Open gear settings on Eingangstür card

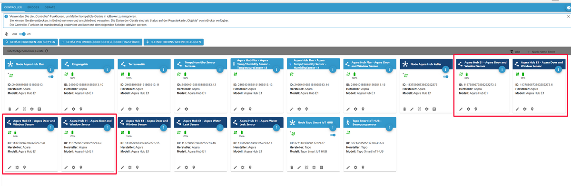73,109
